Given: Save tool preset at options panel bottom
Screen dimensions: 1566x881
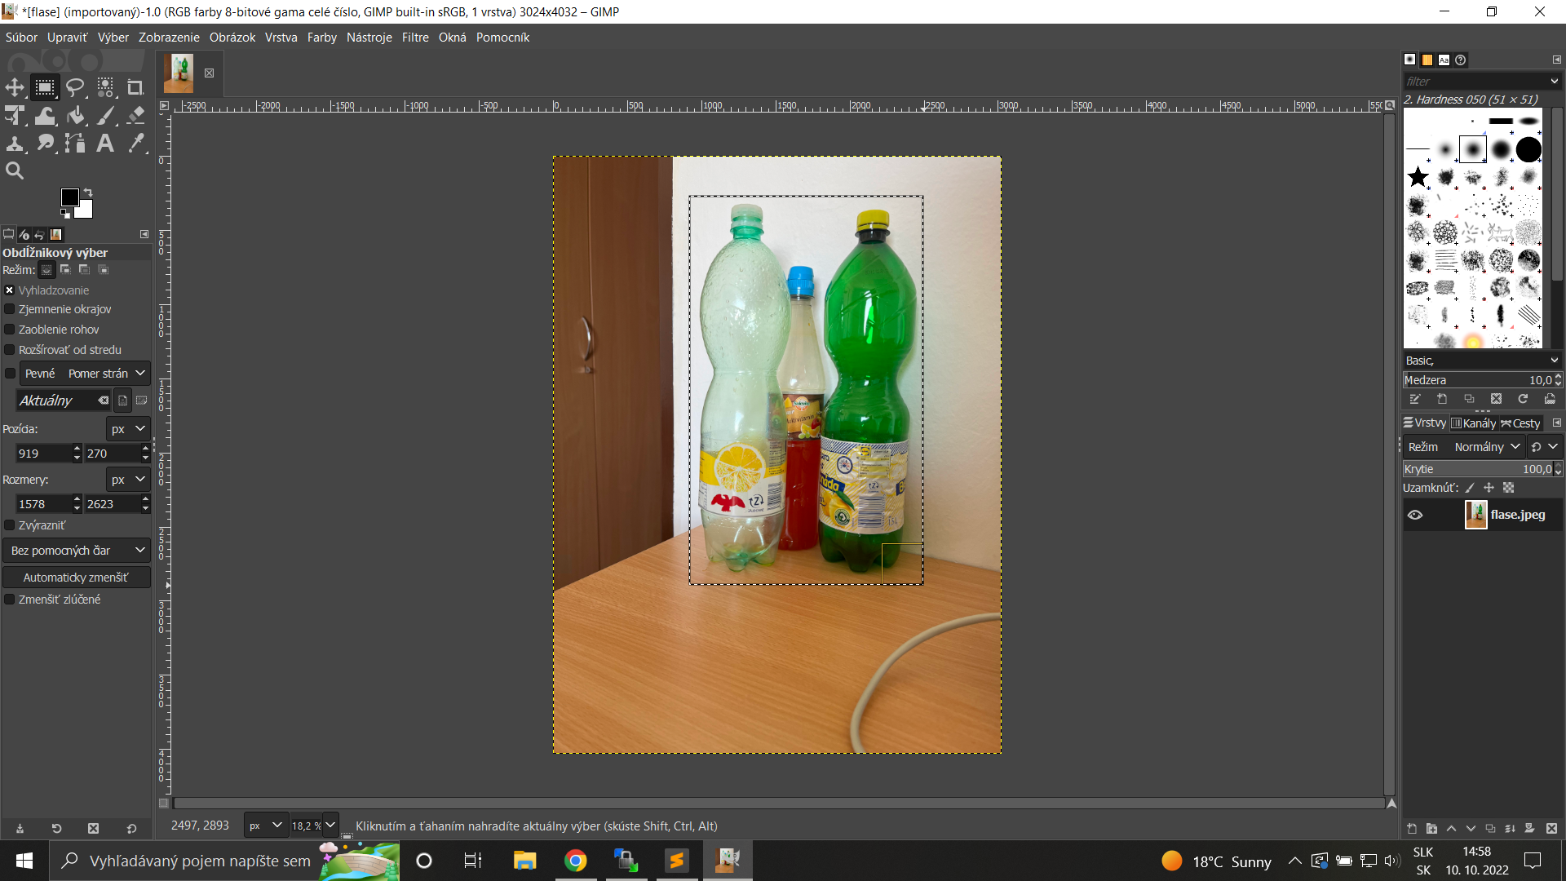Looking at the screenshot, I should [20, 828].
